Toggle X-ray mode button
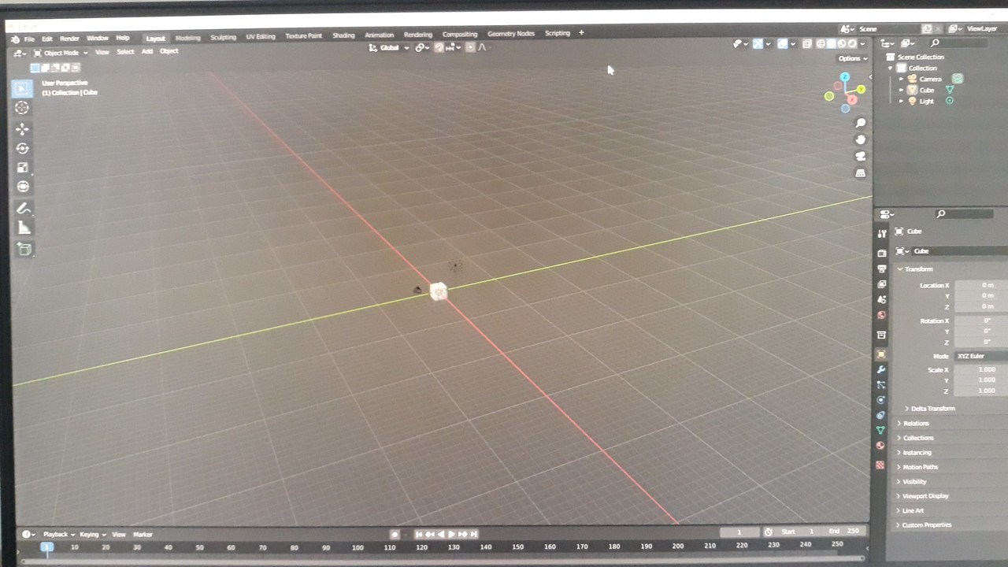The height and width of the screenshot is (567, 1008). click(807, 44)
